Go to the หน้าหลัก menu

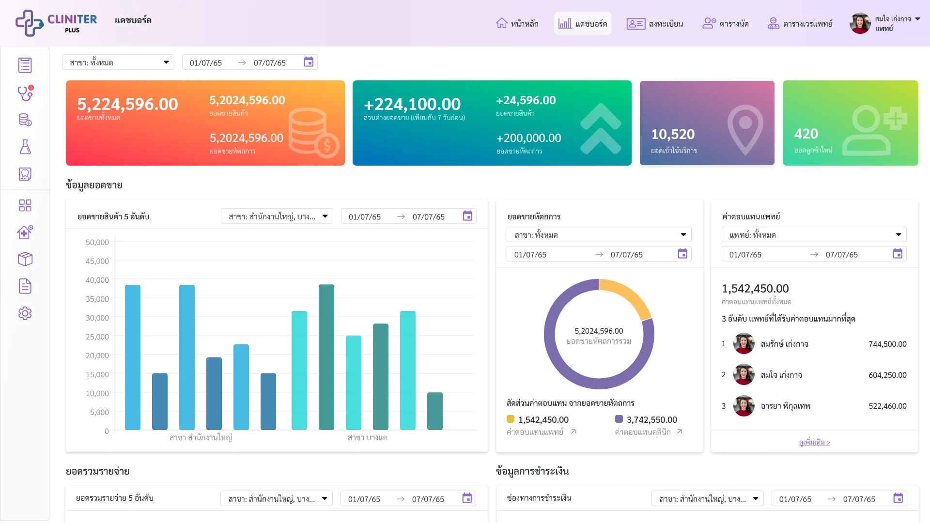pos(517,23)
